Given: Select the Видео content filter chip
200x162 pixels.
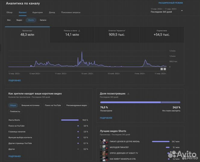Looking at the screenshot, I should point(19,20).
